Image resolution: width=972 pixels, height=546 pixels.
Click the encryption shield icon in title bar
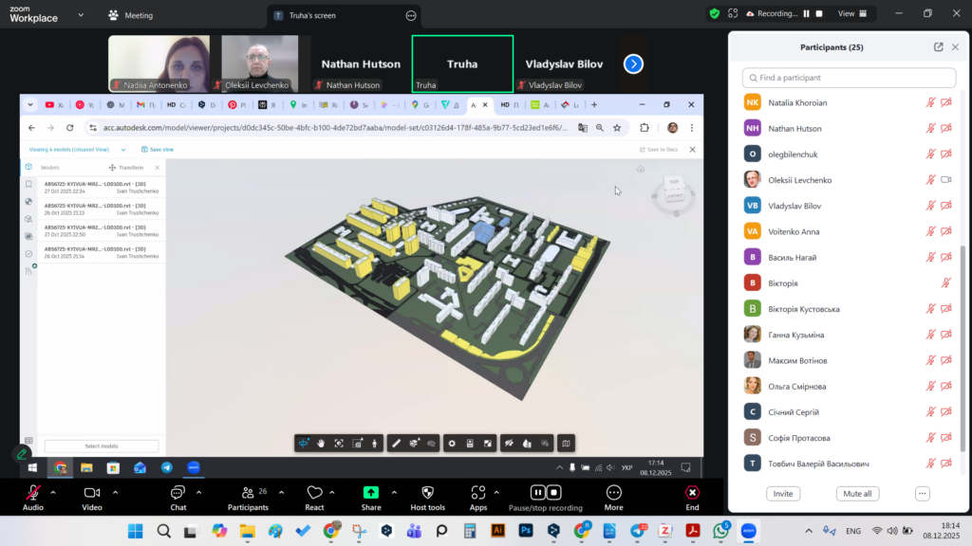coord(714,14)
